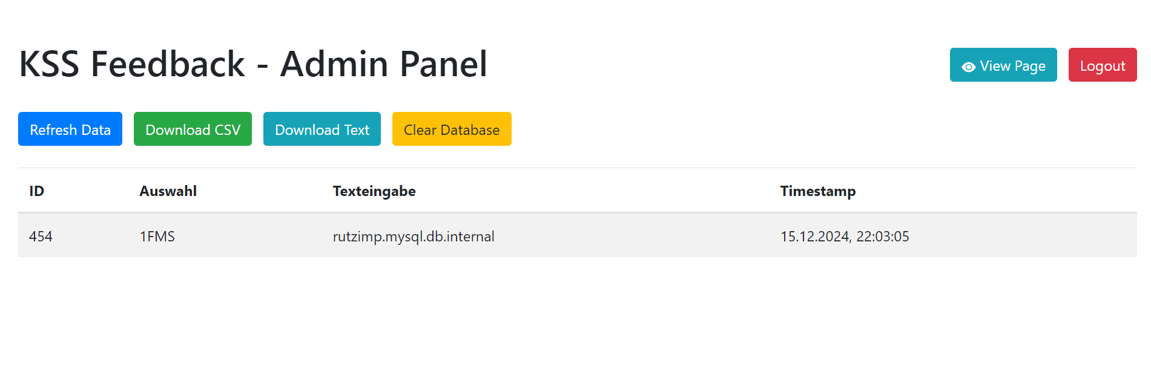This screenshot has height=389, width=1151.
Task: Download the feedback as CSV
Action: coord(193,129)
